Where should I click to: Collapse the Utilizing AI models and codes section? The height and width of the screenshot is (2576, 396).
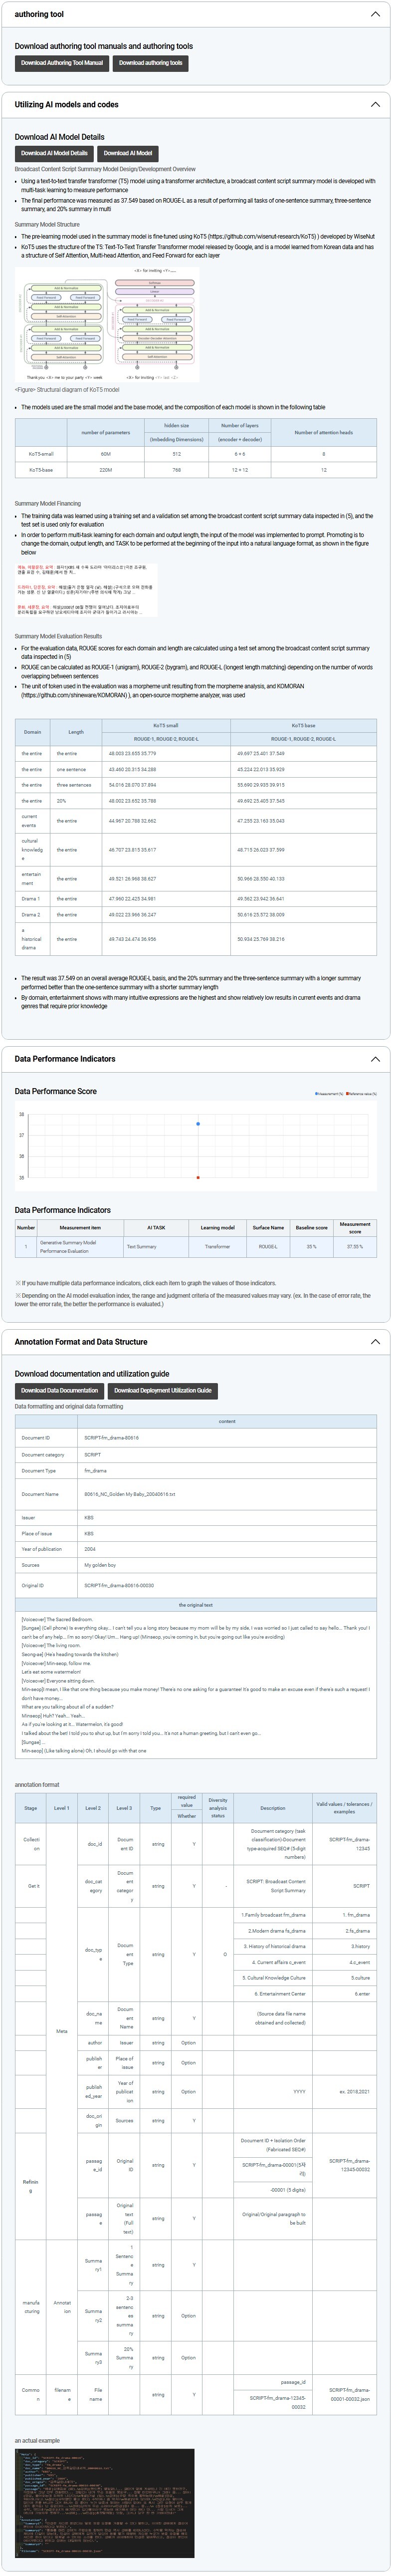pyautogui.click(x=375, y=104)
